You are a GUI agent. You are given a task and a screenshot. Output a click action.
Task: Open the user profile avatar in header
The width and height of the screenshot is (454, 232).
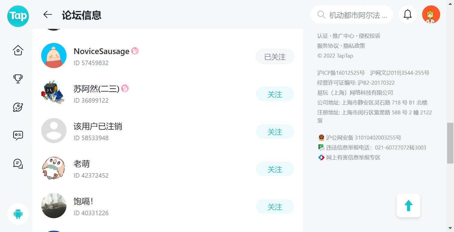[x=431, y=14]
